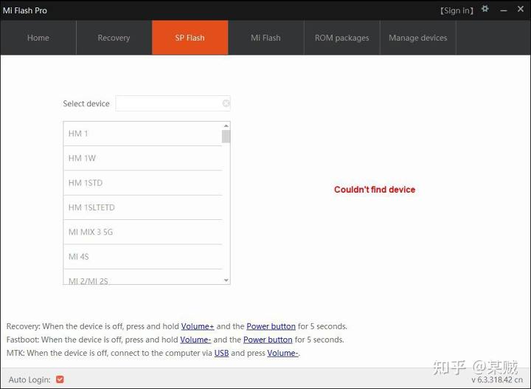Click Power button link in Fastboot line
531x389 pixels.
[268, 340]
